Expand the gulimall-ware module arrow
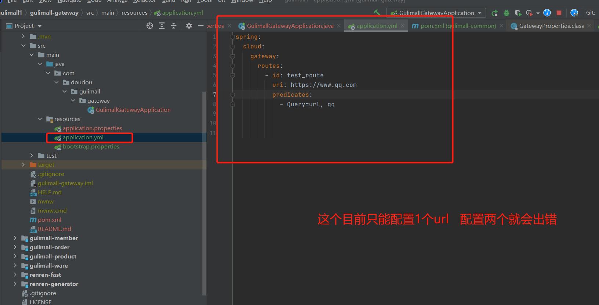599x305 pixels. click(15, 265)
